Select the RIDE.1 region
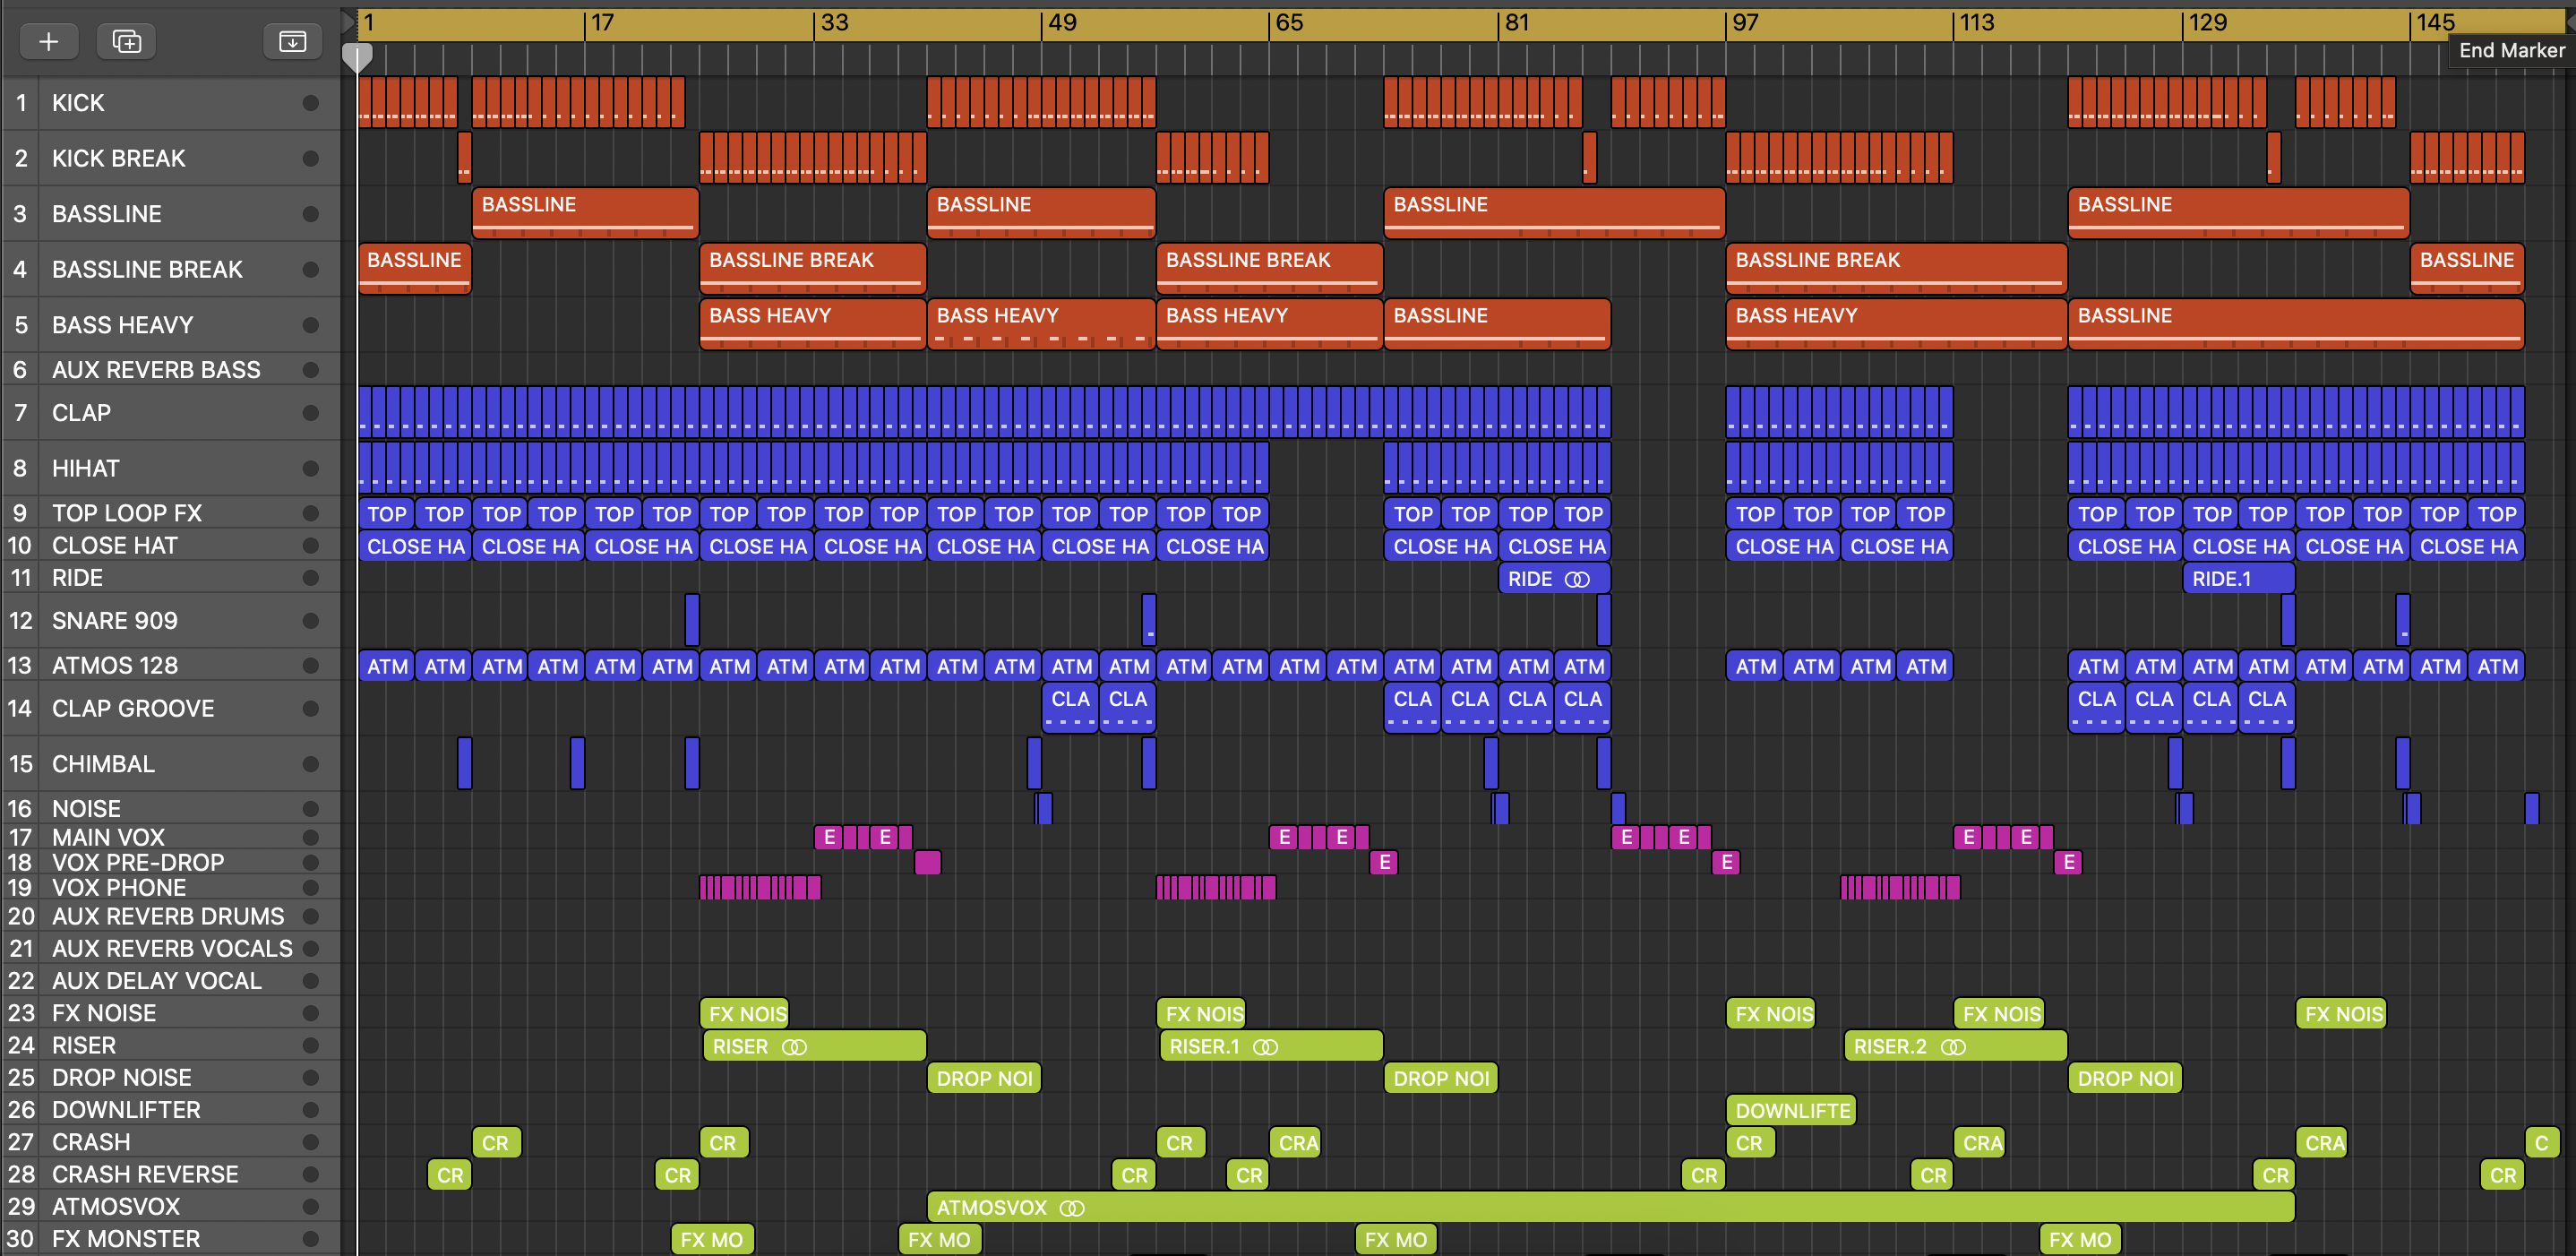 [x=2238, y=579]
